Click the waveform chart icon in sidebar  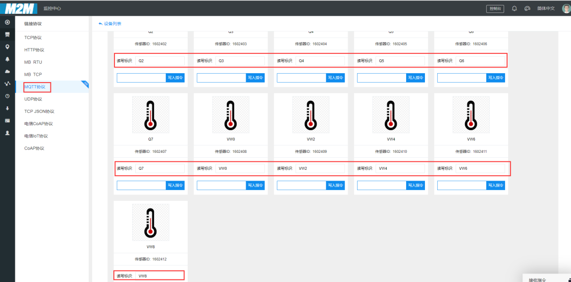click(x=7, y=84)
